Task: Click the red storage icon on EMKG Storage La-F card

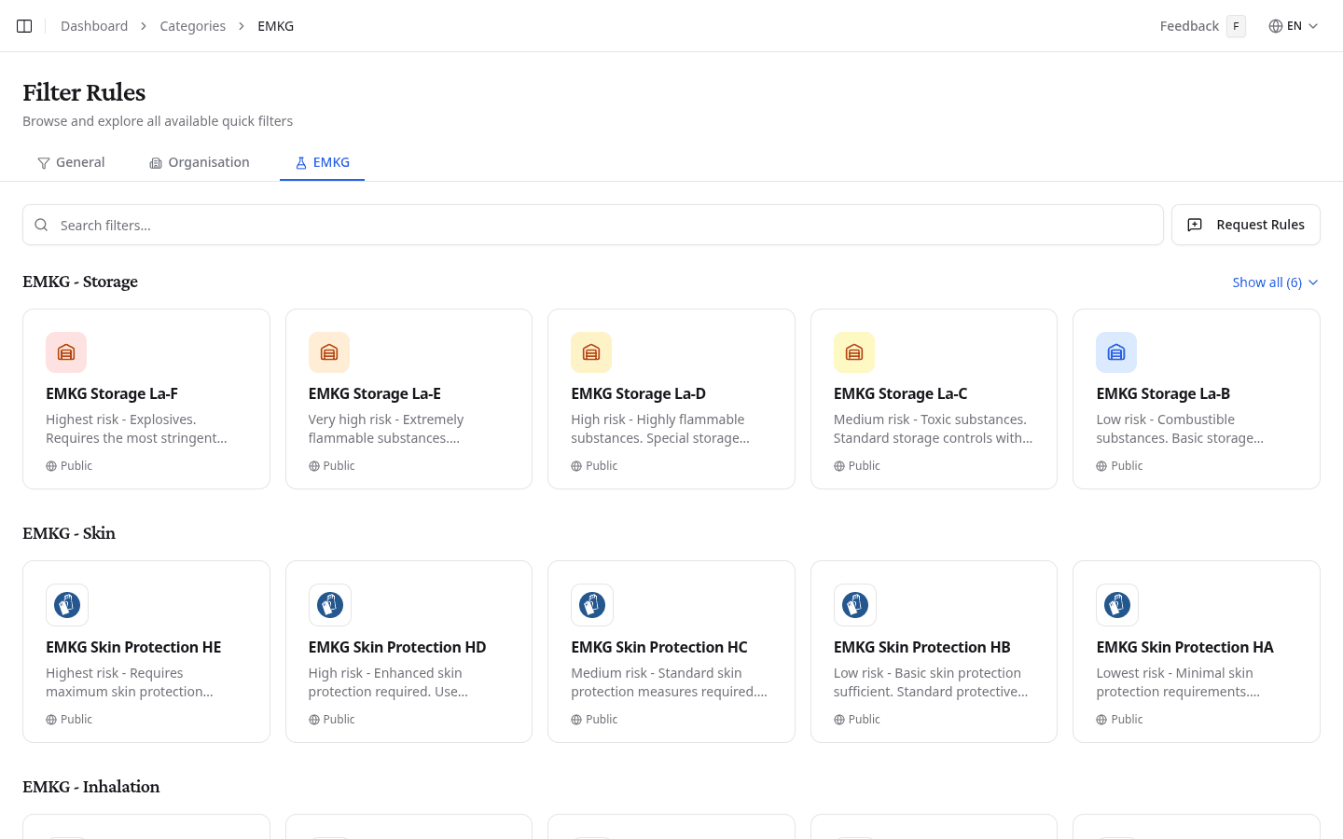Action: pos(66,352)
